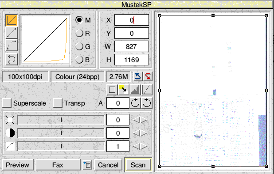Click the contrast half-circle icon

pyautogui.click(x=10, y=133)
